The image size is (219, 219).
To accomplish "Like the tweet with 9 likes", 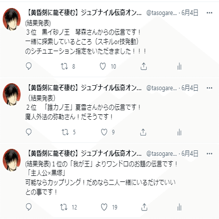I will 104,132.
